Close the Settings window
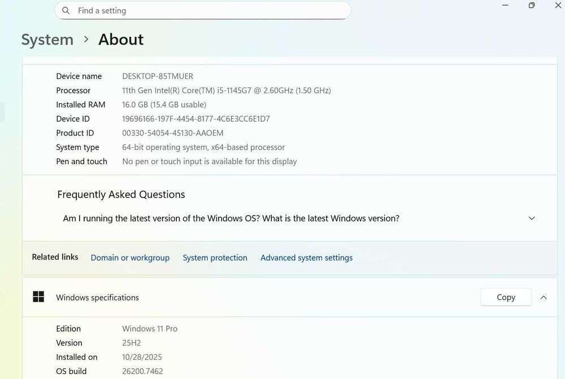Screen dimensions: 565x379 point(558,6)
